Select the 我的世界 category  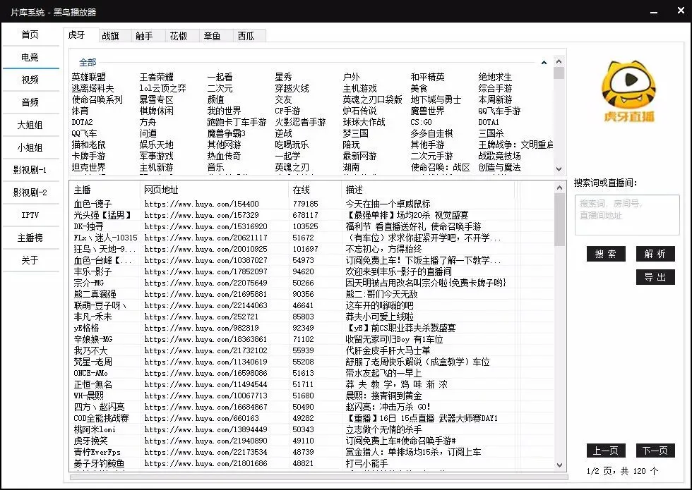(225, 111)
